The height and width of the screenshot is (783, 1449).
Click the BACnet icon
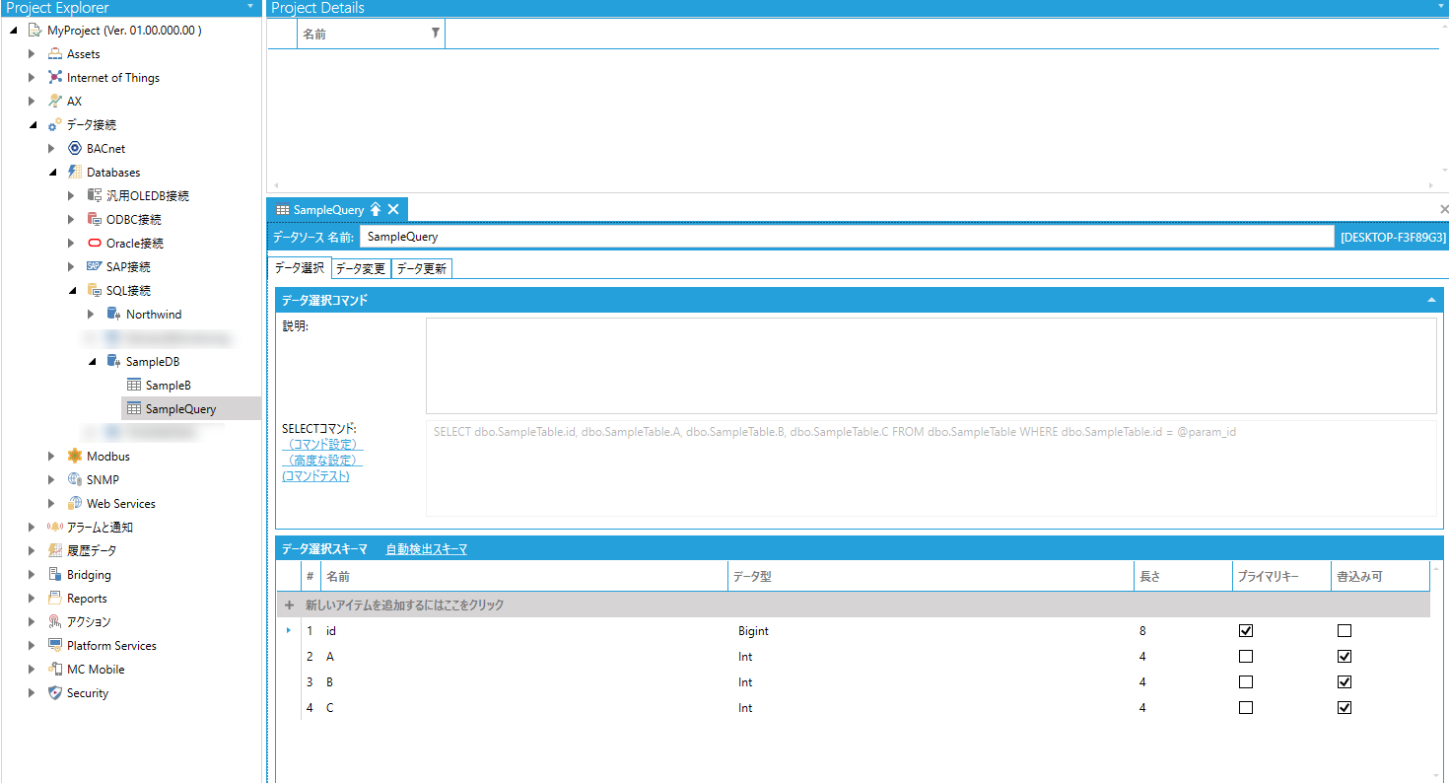(x=75, y=149)
